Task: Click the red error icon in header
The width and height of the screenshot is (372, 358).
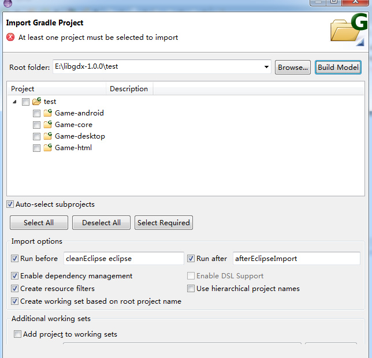Action: (10, 37)
